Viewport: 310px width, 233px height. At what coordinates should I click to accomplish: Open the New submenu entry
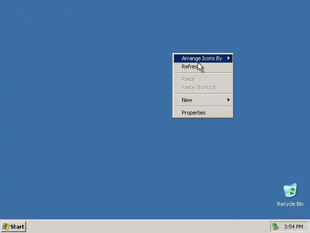[x=203, y=100]
